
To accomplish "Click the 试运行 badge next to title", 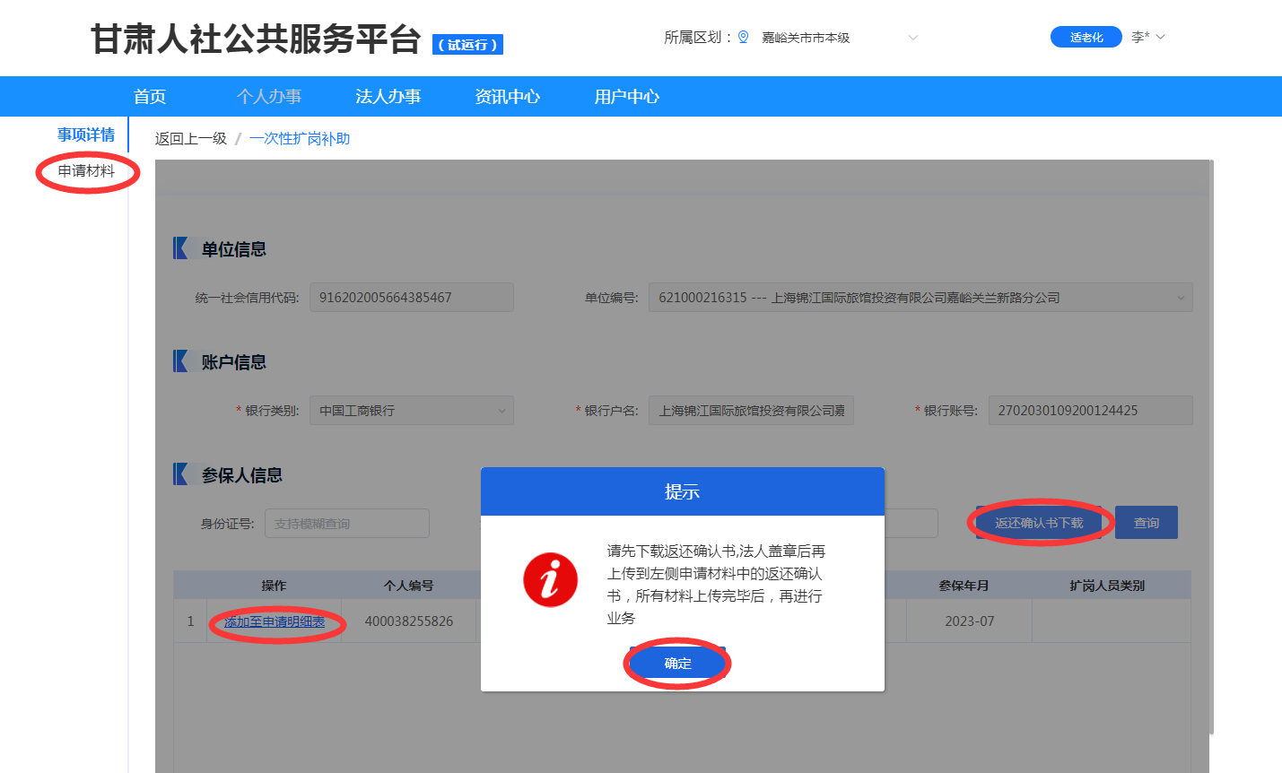I will 467,45.
